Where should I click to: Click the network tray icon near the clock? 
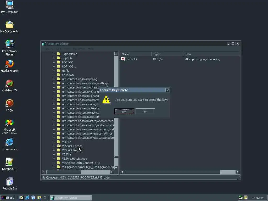241,198
